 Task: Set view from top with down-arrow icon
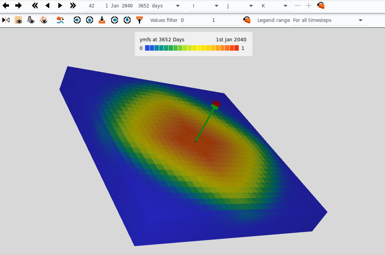[x=102, y=20]
